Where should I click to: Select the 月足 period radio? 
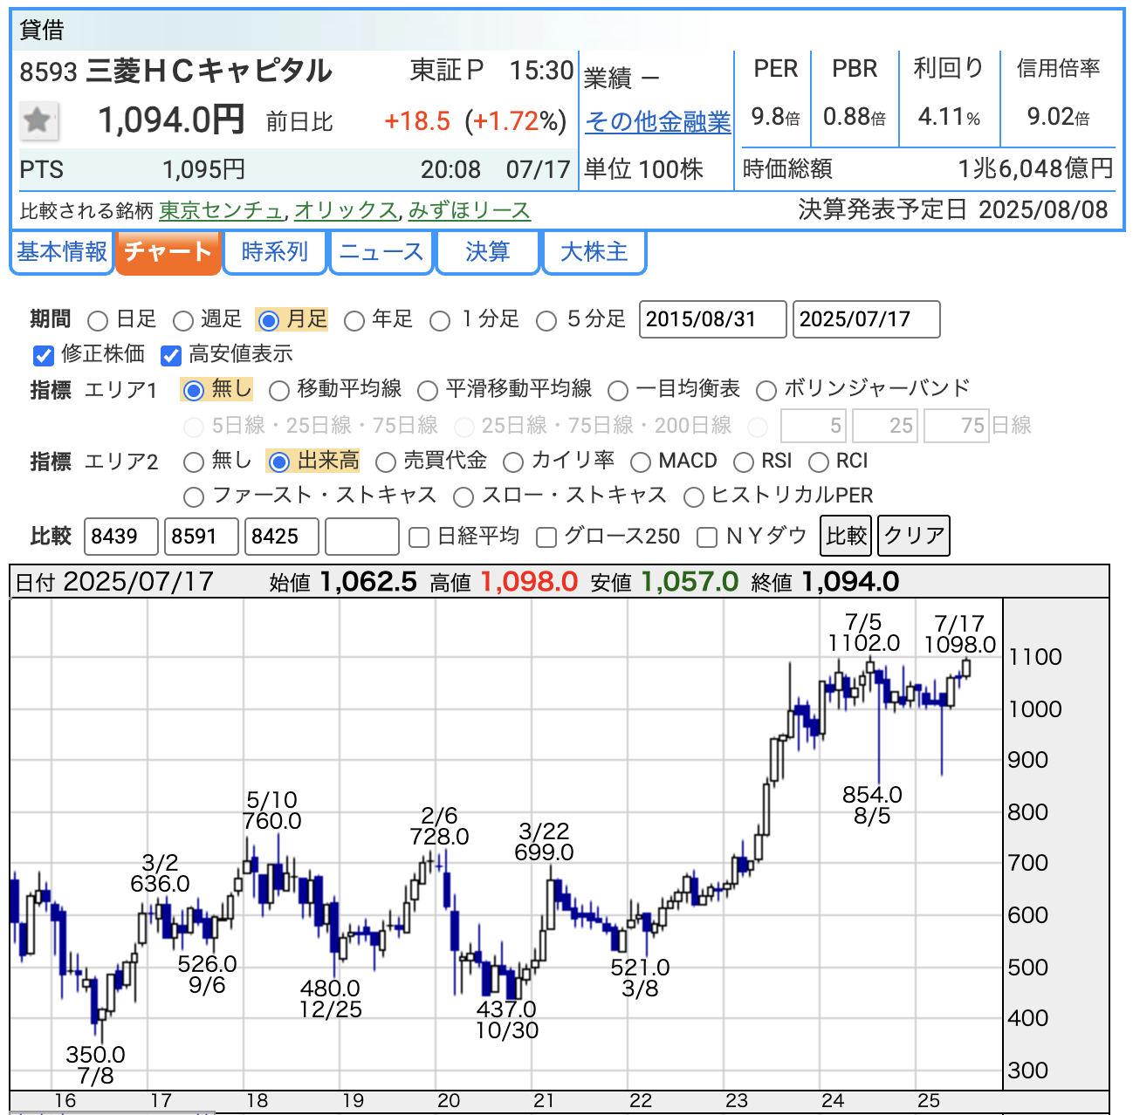coord(269,321)
